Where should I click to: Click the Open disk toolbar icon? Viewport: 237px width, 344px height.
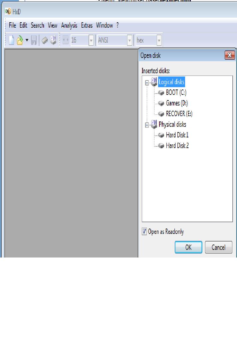click(x=53, y=40)
